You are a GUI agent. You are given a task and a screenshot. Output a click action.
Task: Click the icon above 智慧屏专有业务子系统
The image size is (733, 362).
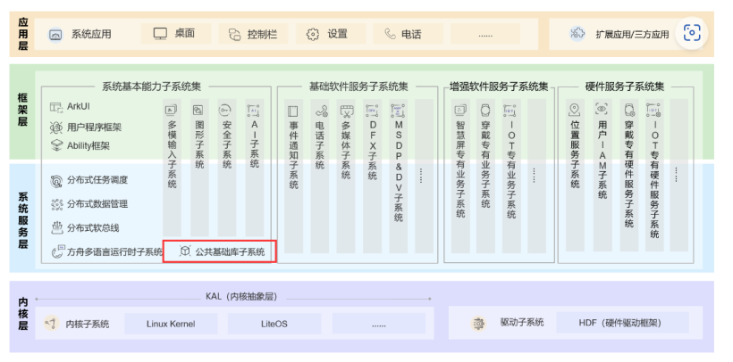point(460,110)
